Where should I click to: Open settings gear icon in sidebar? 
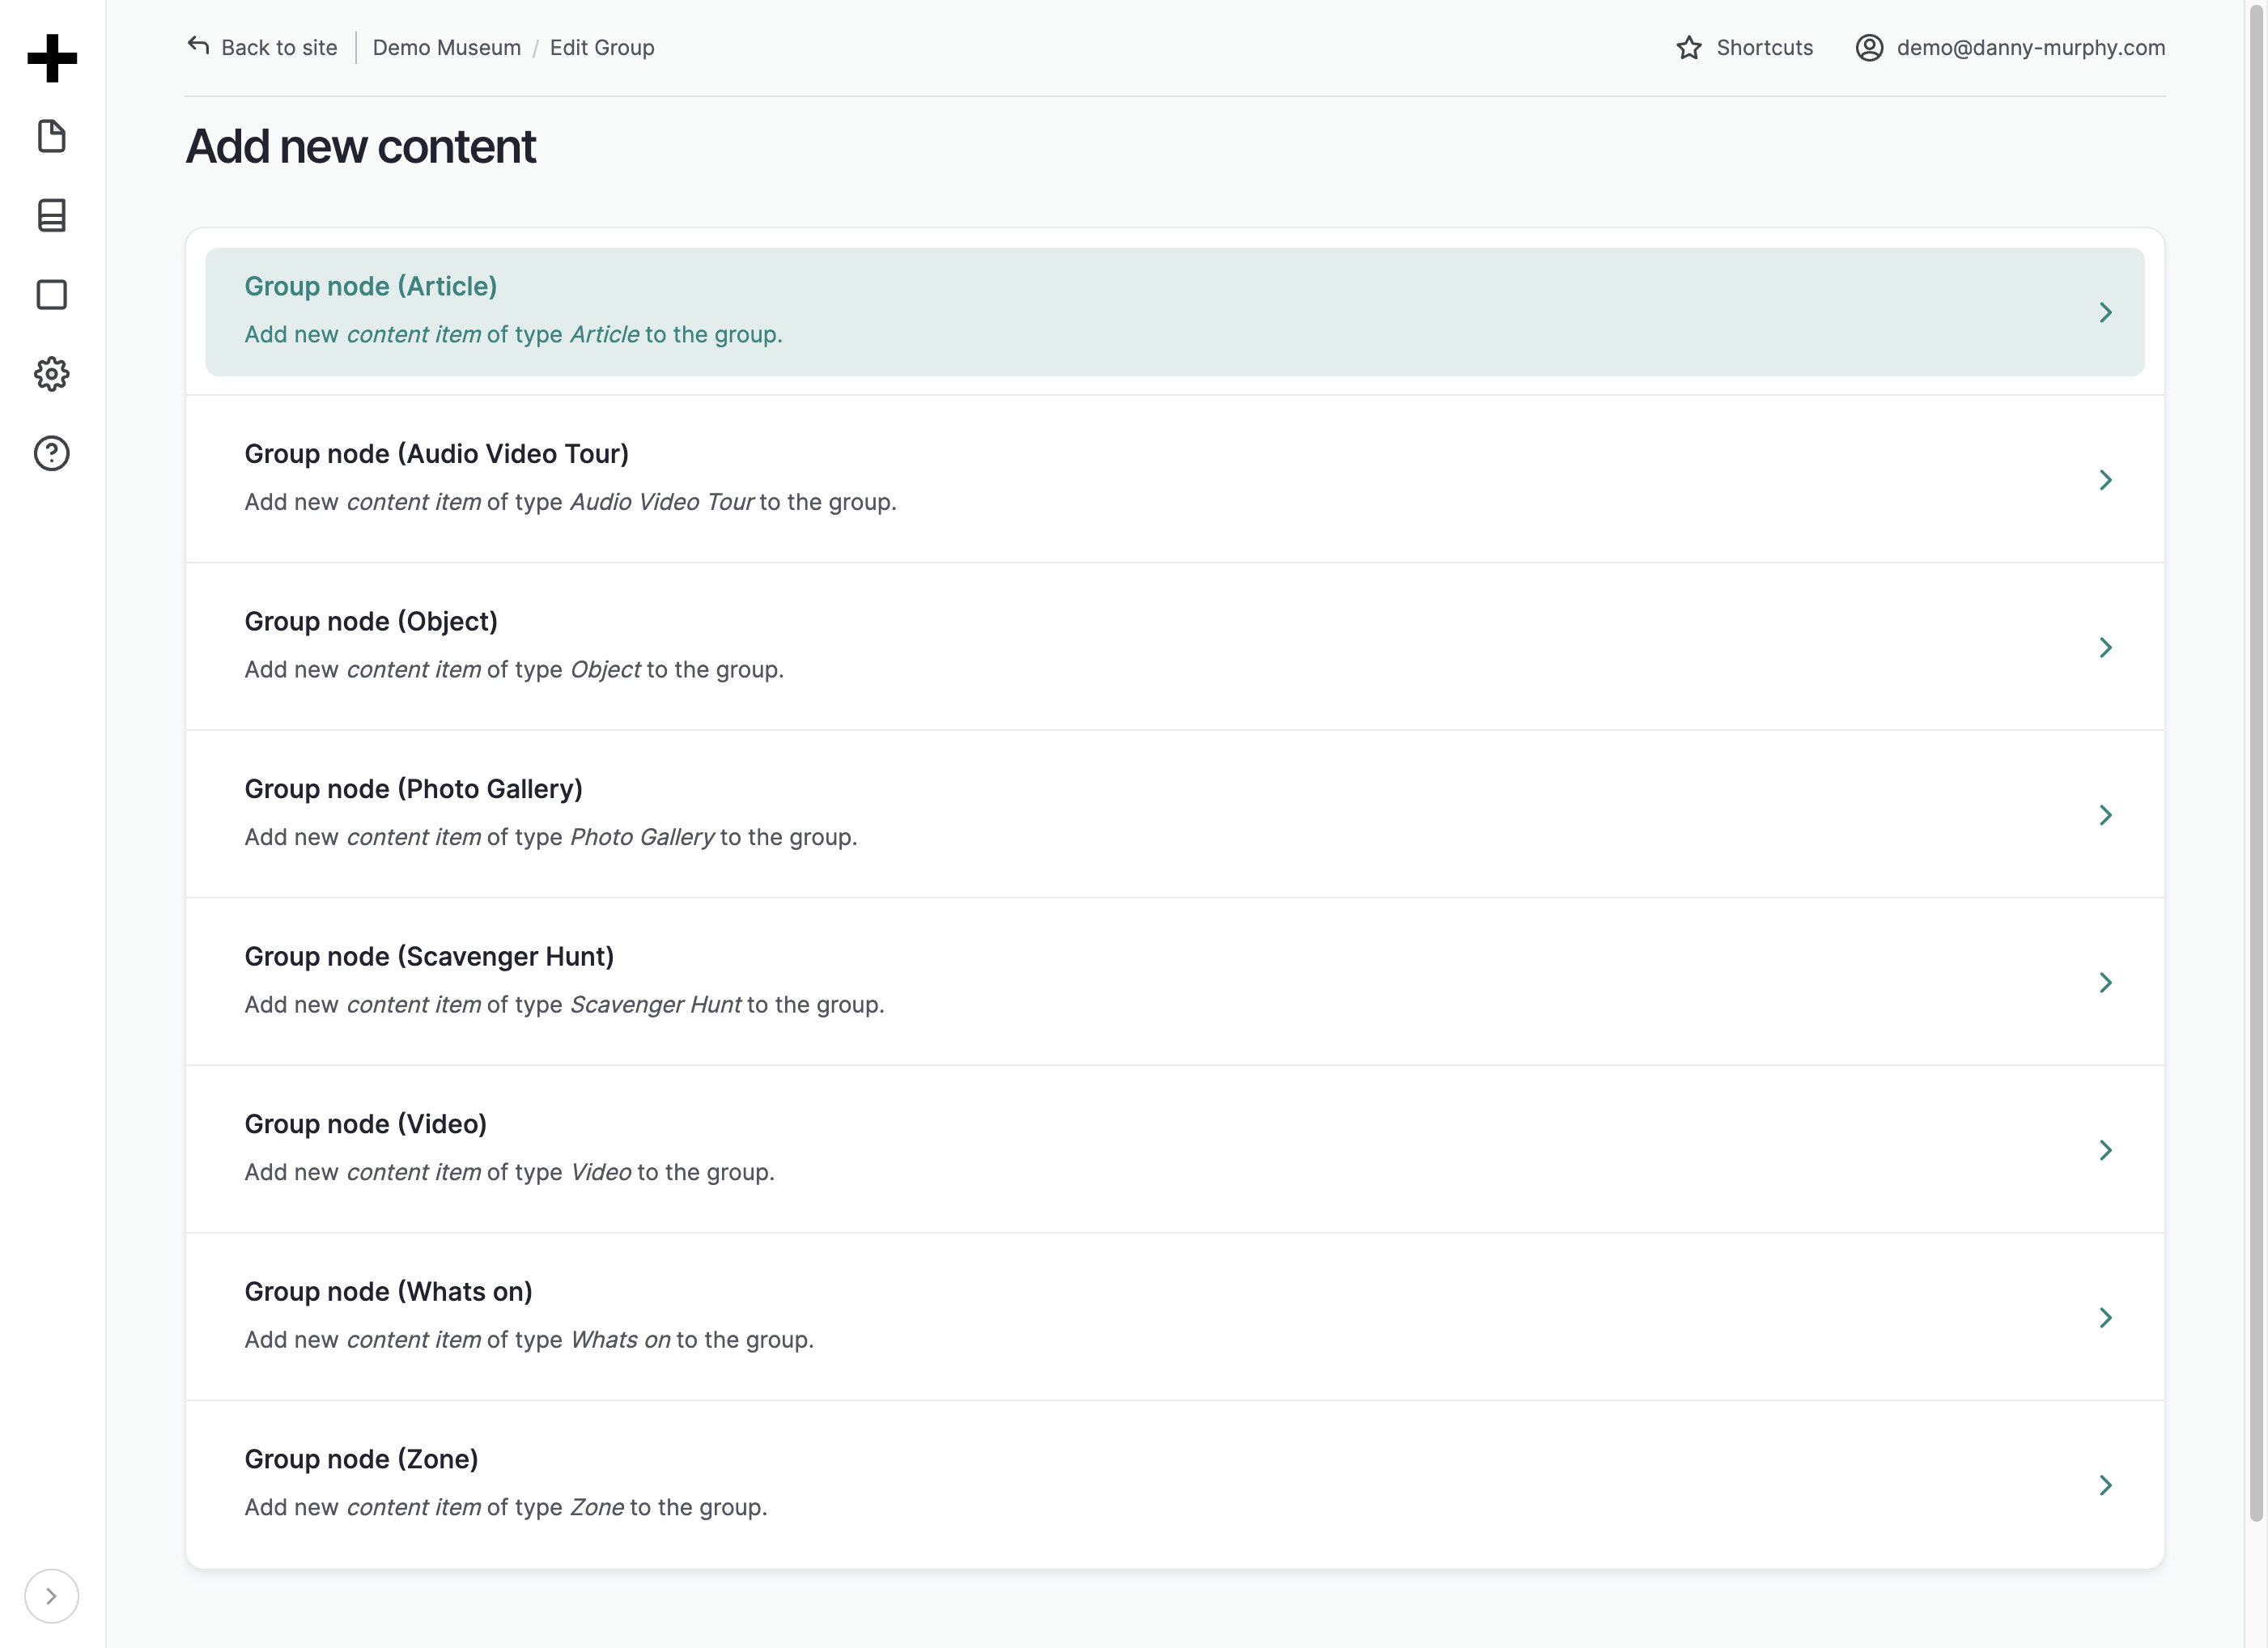click(x=52, y=374)
